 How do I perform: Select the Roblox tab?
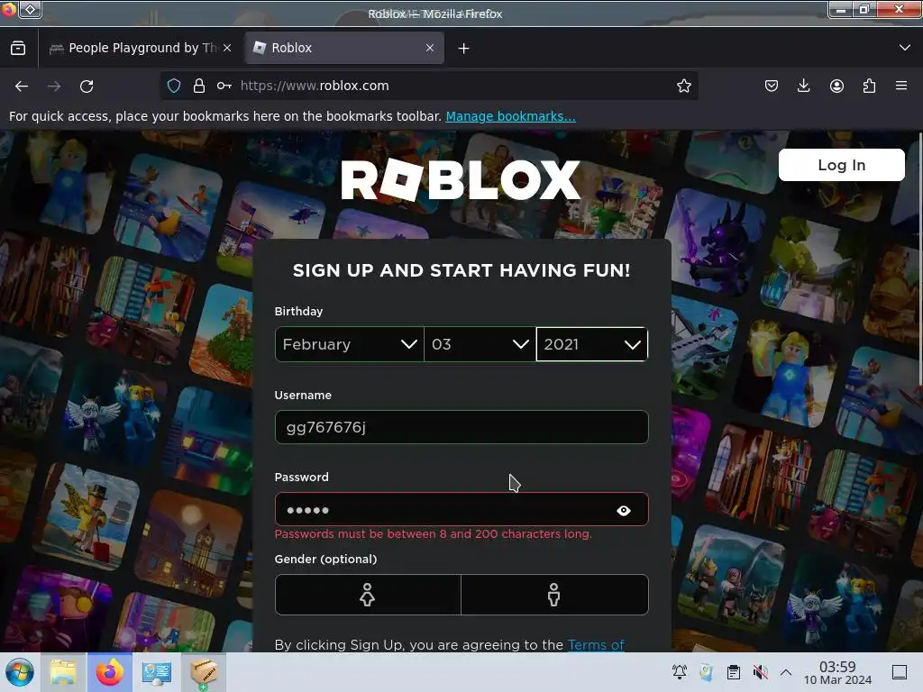click(344, 48)
